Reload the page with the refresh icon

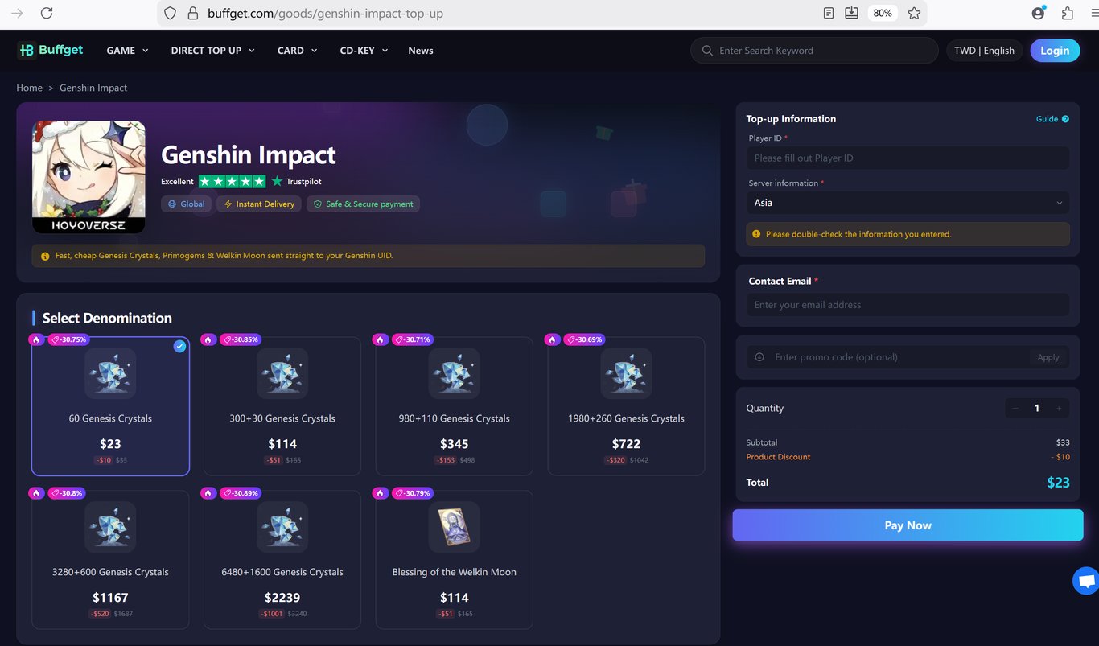[47, 13]
